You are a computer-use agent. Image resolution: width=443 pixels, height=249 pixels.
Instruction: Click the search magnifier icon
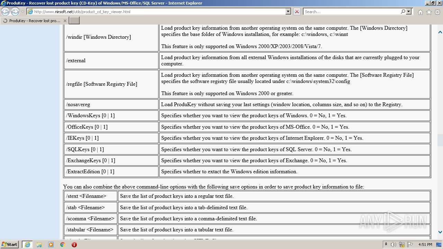click(x=403, y=11)
